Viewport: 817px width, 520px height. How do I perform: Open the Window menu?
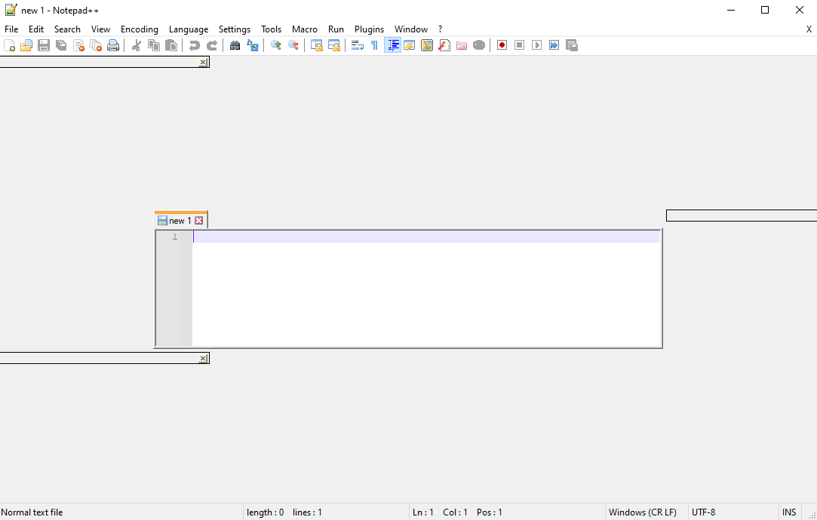coord(411,29)
